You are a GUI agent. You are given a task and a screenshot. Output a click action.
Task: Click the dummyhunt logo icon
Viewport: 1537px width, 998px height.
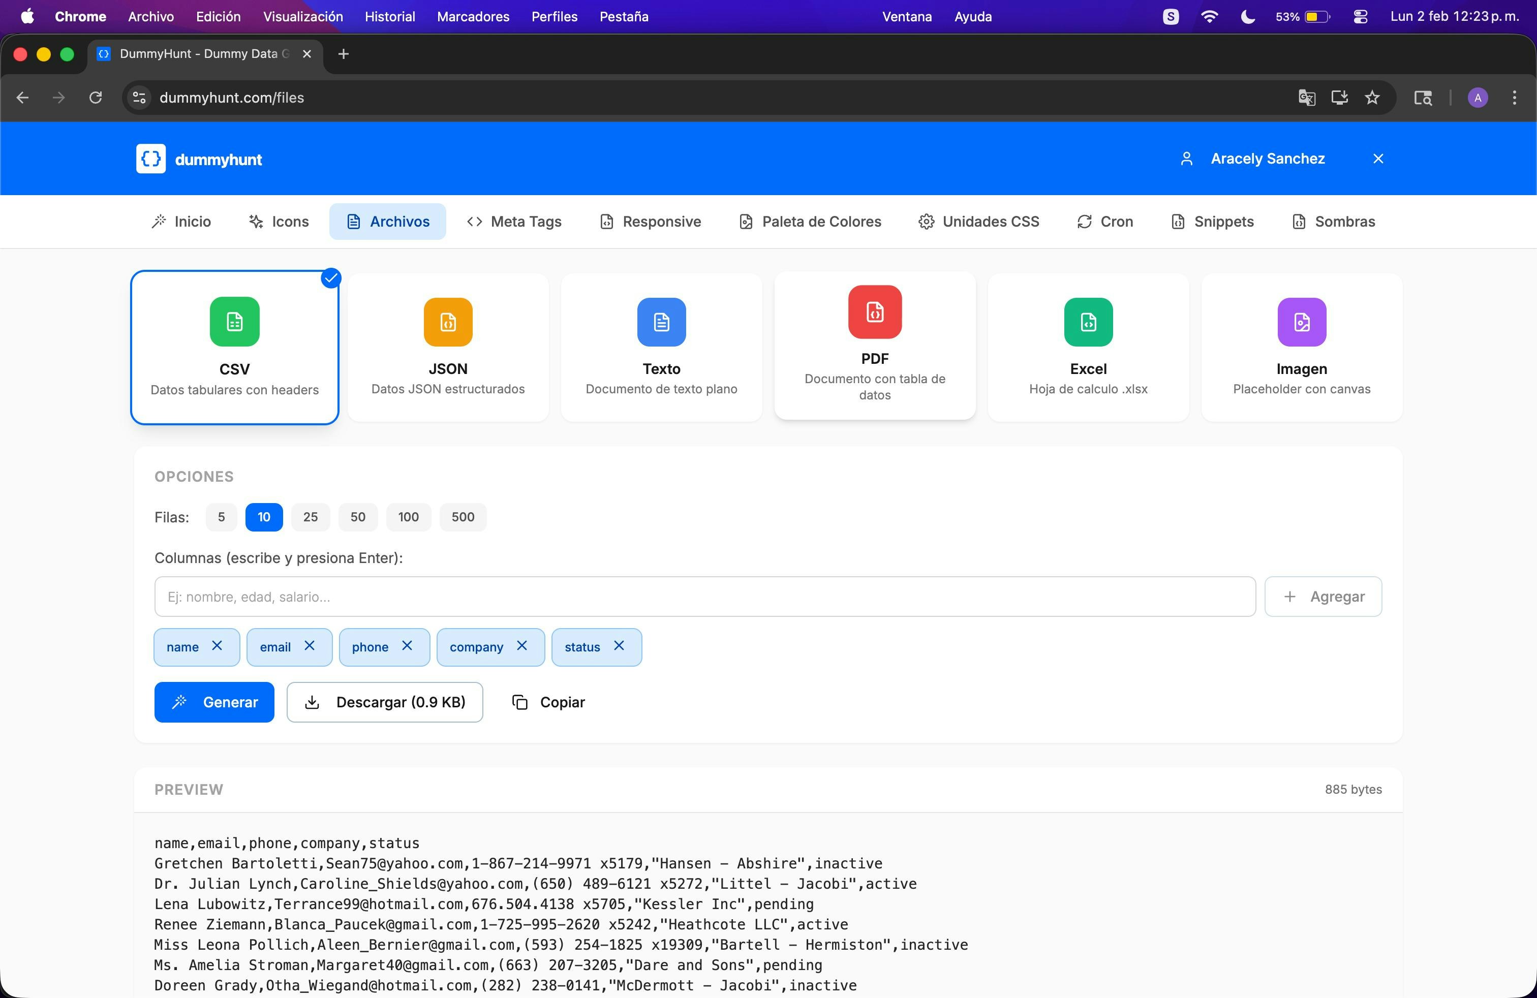150,159
